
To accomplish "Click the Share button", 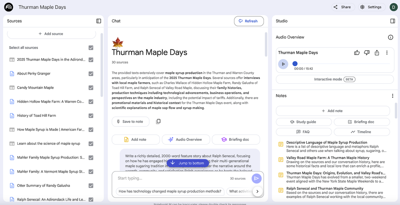I will pyautogui.click(x=343, y=7).
